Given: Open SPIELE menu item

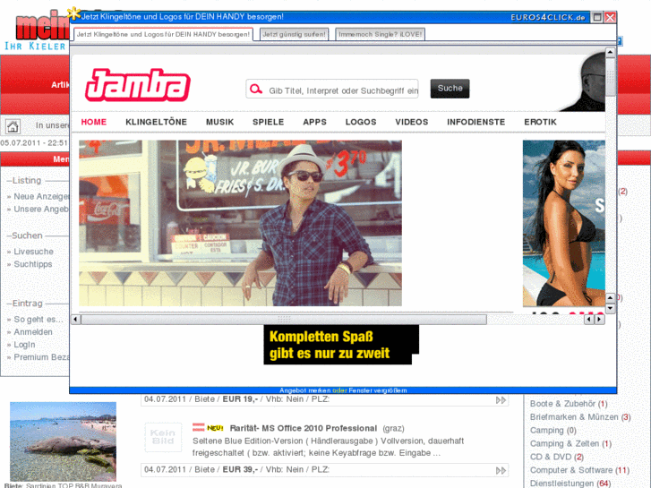Looking at the screenshot, I should 269,122.
